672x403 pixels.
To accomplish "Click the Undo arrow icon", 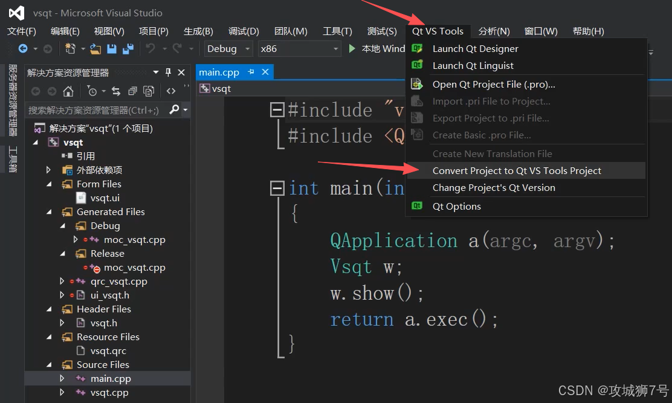I will point(150,48).
